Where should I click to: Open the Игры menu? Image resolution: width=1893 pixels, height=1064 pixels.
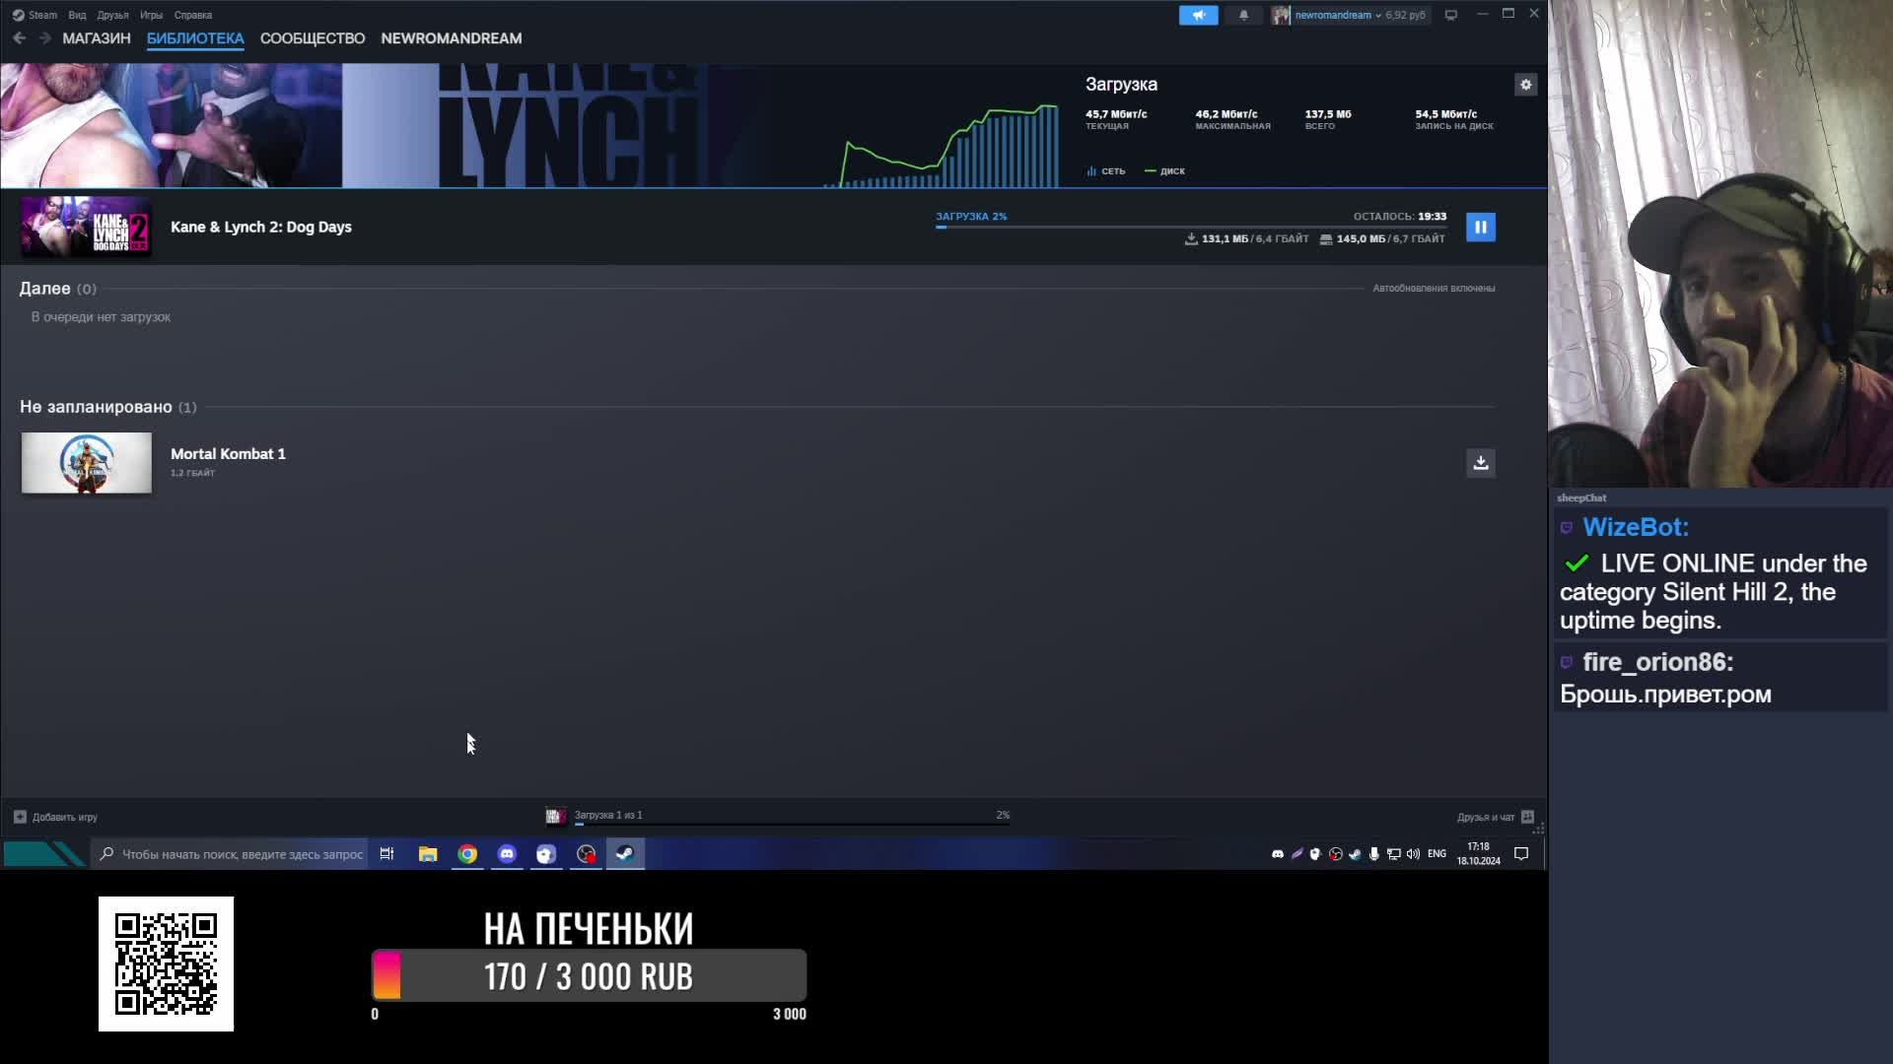point(151,15)
